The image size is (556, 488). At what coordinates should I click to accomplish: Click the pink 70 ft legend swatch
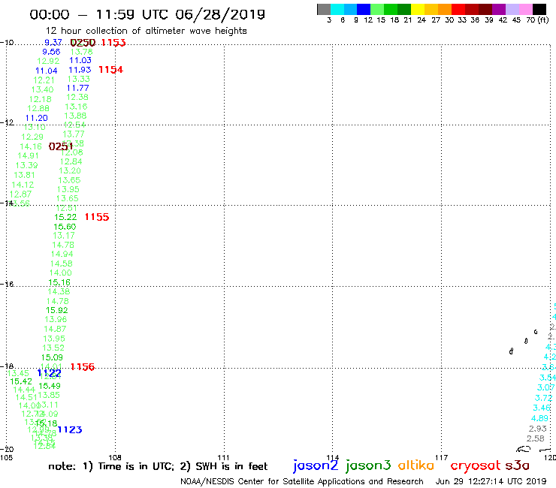[525, 9]
